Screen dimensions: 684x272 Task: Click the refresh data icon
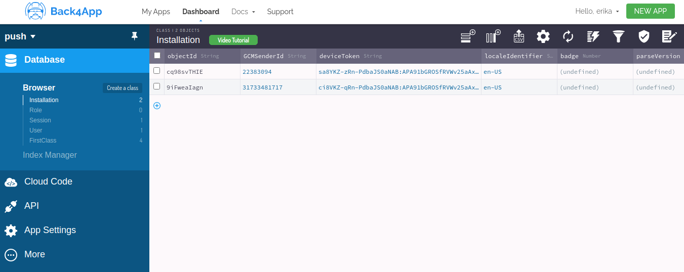click(568, 36)
